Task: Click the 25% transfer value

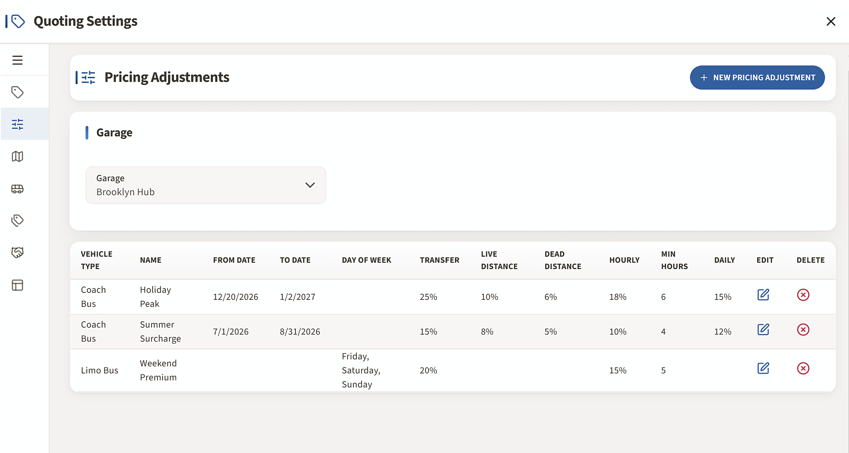Action: pos(428,297)
